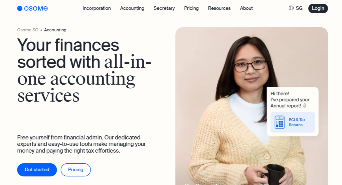Click the calculator icon in chat card
Screen dimensions: 342x185
point(280,122)
